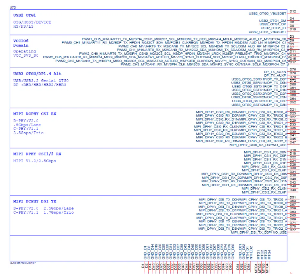Select the MIPI V1.2/2.5Gbps description
This screenshot has height=274, width=305.
35,161
